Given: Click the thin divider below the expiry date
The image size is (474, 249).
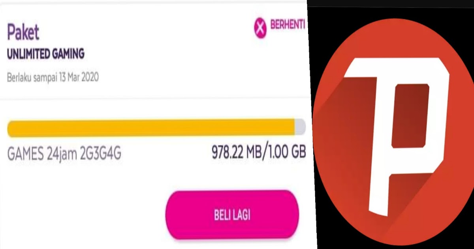Looking at the screenshot, I should coord(154,98).
